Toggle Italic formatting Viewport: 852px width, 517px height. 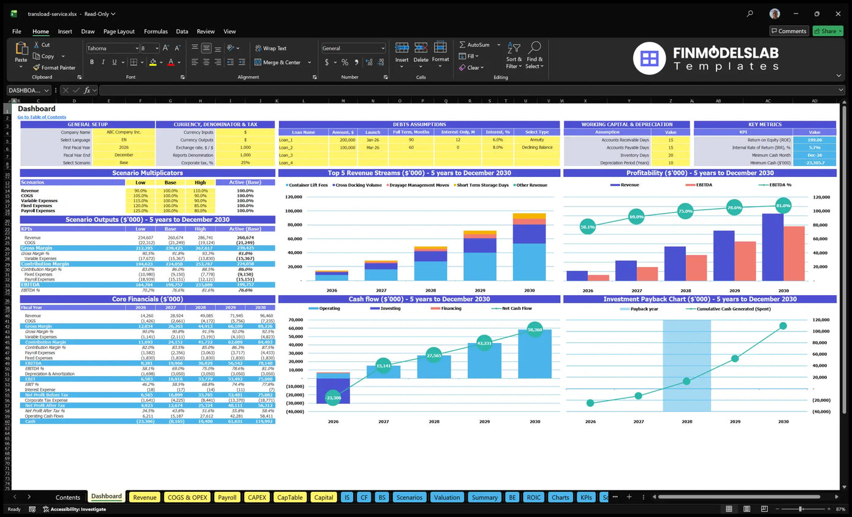click(103, 62)
